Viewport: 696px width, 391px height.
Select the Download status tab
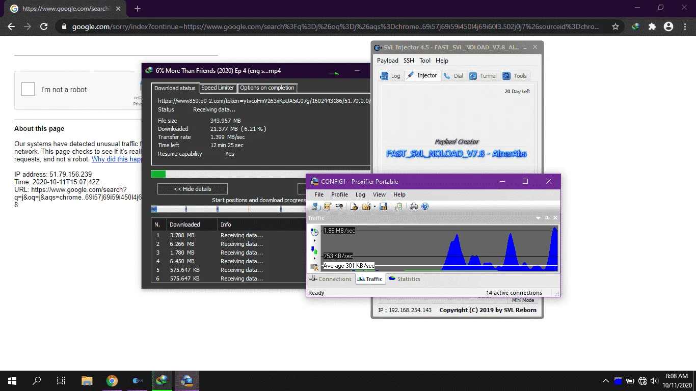tap(175, 88)
